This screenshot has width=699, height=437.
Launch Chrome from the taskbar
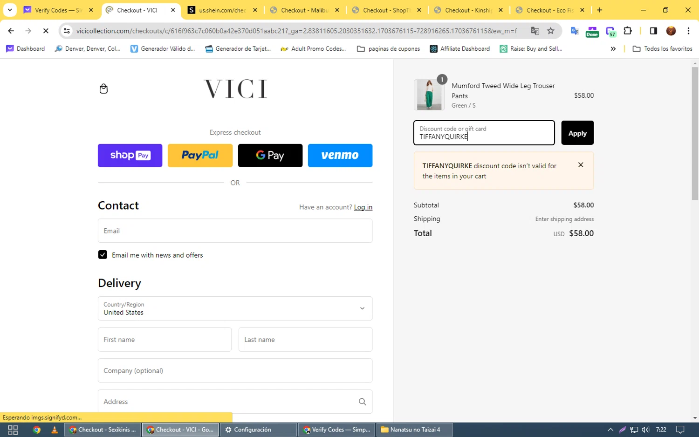click(x=37, y=430)
